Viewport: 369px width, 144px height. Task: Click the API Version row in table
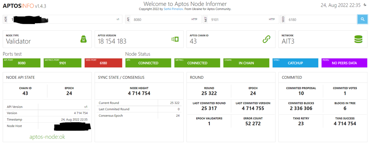pos(47,107)
